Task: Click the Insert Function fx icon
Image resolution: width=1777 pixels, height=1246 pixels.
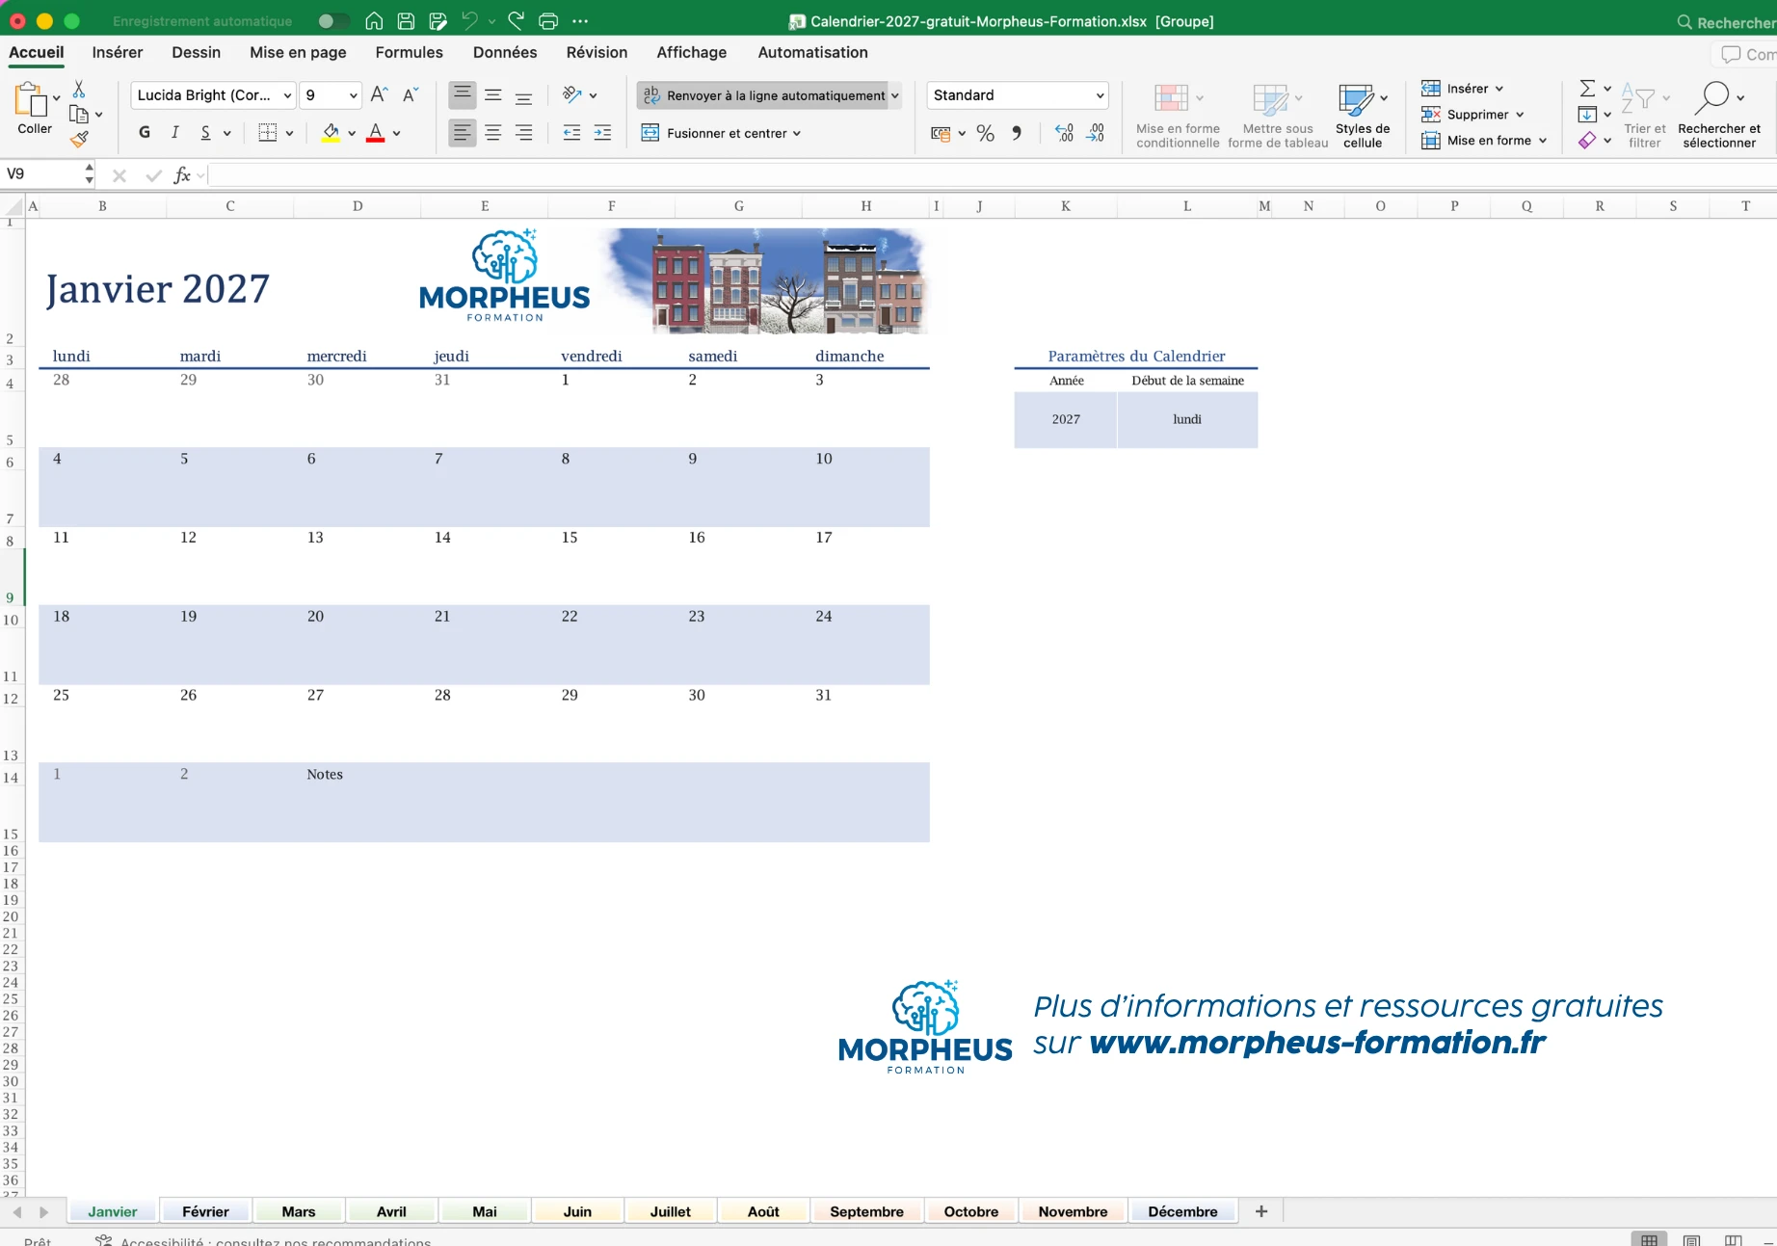Action: click(x=181, y=174)
